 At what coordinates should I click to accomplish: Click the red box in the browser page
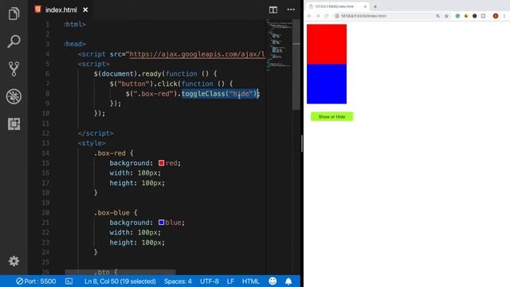click(327, 44)
